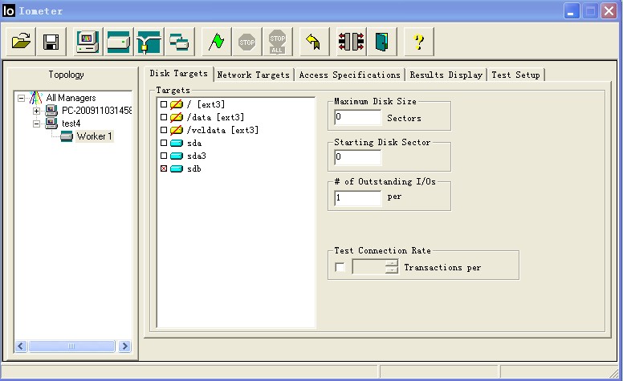This screenshot has height=381, width=623.
Task: Click the Reset Workers yellow arrow icon
Action: [313, 41]
